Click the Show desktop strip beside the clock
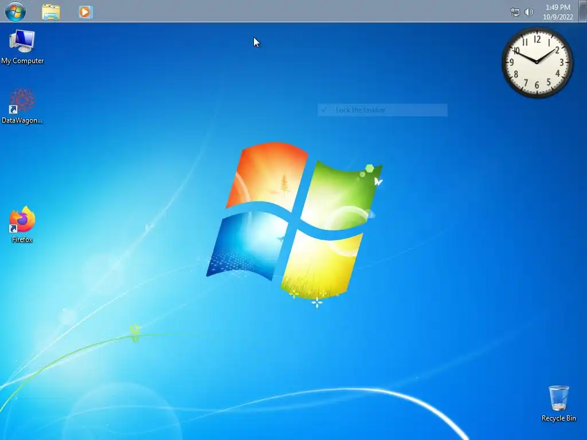The width and height of the screenshot is (587, 440). click(x=582, y=11)
